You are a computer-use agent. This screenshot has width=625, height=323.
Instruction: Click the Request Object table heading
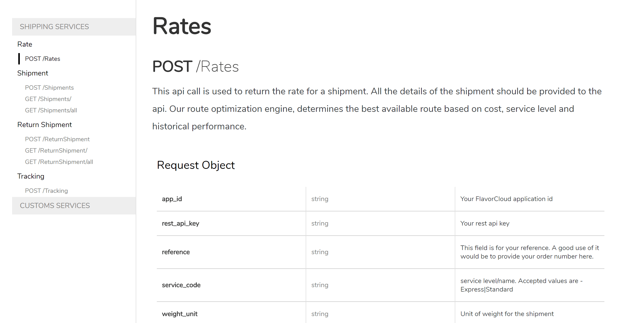click(x=196, y=165)
